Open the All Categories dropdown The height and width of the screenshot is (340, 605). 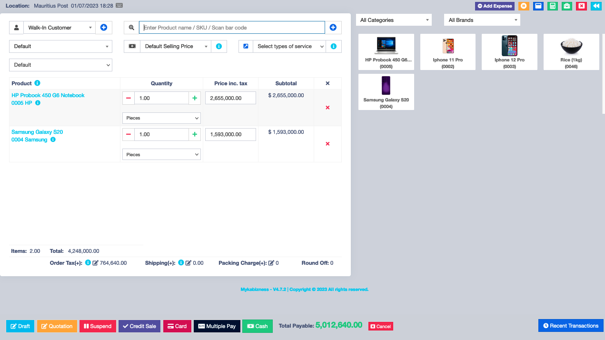[x=394, y=20]
